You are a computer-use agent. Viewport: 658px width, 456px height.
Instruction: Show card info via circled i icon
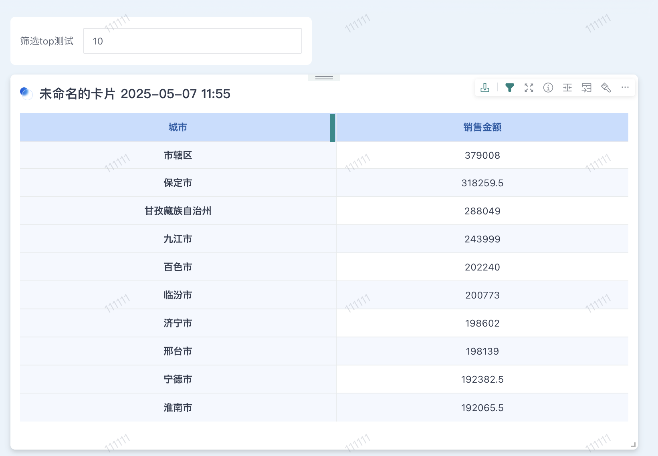coord(548,88)
